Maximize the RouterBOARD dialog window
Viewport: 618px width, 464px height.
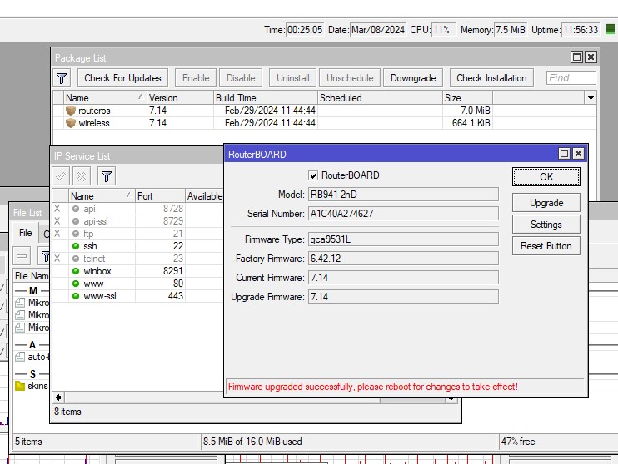564,154
